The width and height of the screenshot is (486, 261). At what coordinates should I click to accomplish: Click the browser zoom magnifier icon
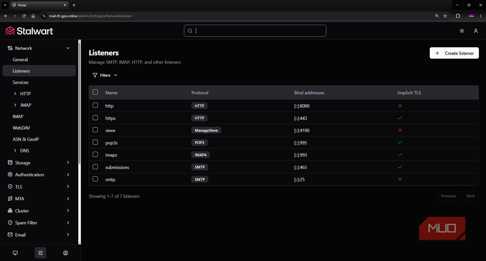click(437, 16)
